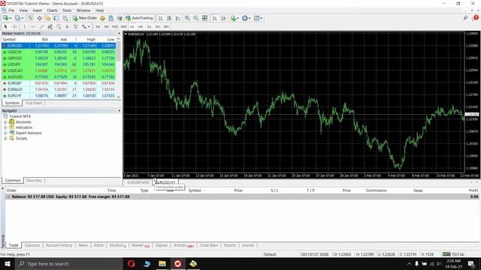Image resolution: width=481 pixels, height=270 pixels.
Task: Click the Market Watch scrollbar down arrow
Action: coord(119,97)
